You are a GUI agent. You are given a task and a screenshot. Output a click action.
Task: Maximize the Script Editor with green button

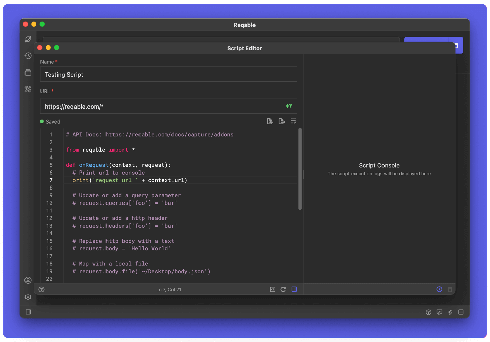57,48
